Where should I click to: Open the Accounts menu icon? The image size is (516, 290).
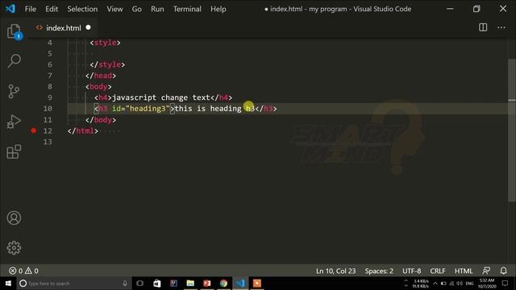tap(14, 218)
